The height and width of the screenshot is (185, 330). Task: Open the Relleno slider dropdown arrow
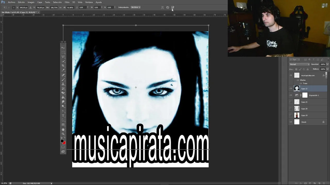[x=327, y=69]
